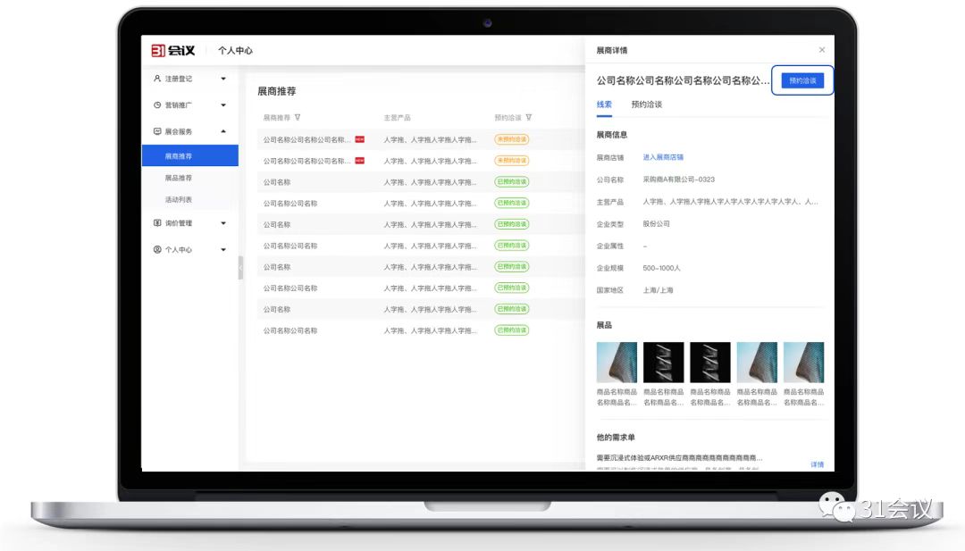The width and height of the screenshot is (965, 551).
Task: Click the 营销推广 sidebar icon
Action: coord(157,104)
